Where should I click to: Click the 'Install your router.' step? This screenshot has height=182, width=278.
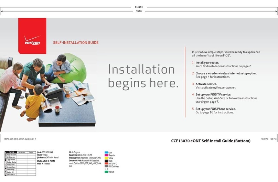pyautogui.click(x=207, y=62)
